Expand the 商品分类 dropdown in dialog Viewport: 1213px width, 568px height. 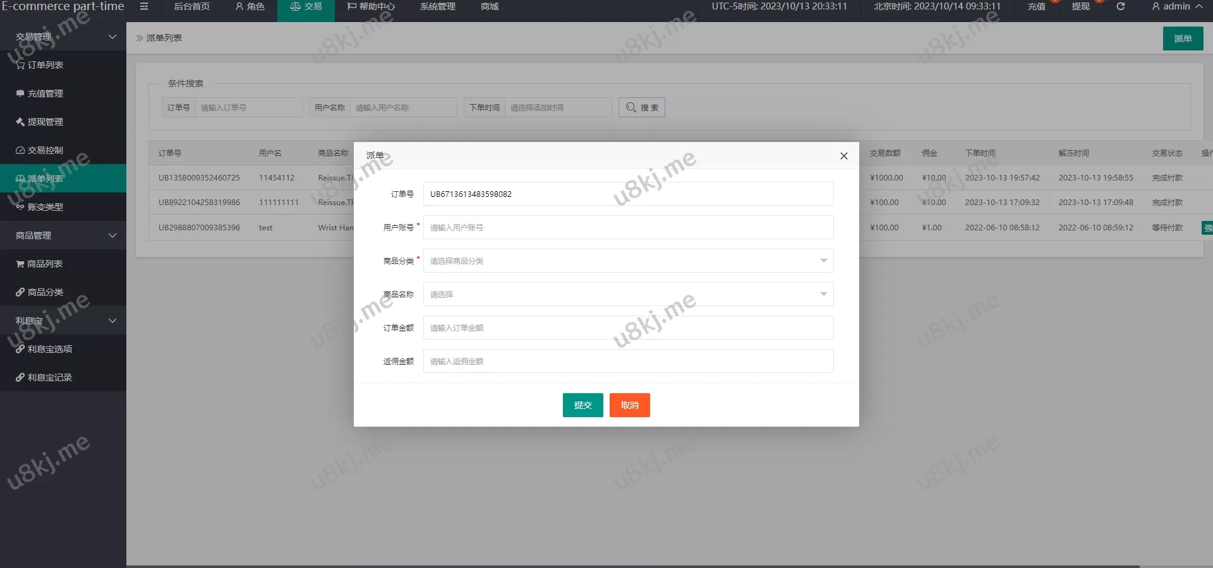click(x=628, y=261)
